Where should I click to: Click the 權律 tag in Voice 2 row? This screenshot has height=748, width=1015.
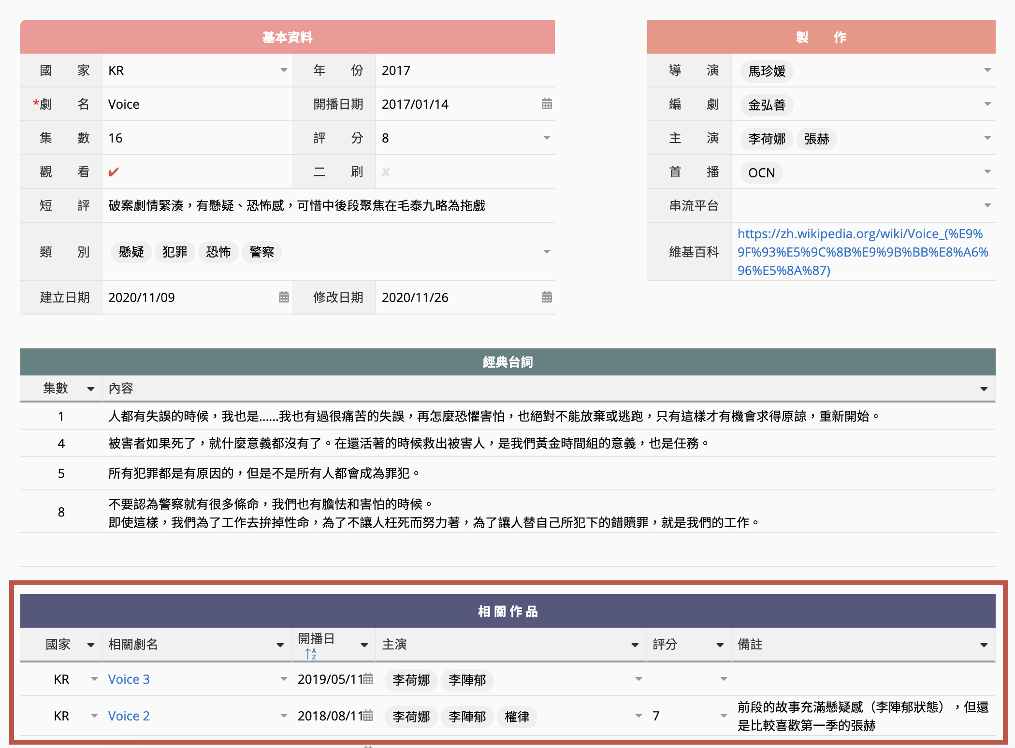tap(517, 717)
